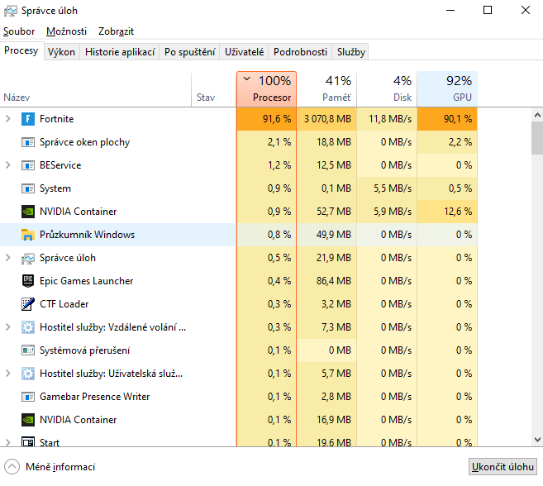Screen dimensions: 543x486
Task: Switch to the Služby tab
Action: (350, 51)
